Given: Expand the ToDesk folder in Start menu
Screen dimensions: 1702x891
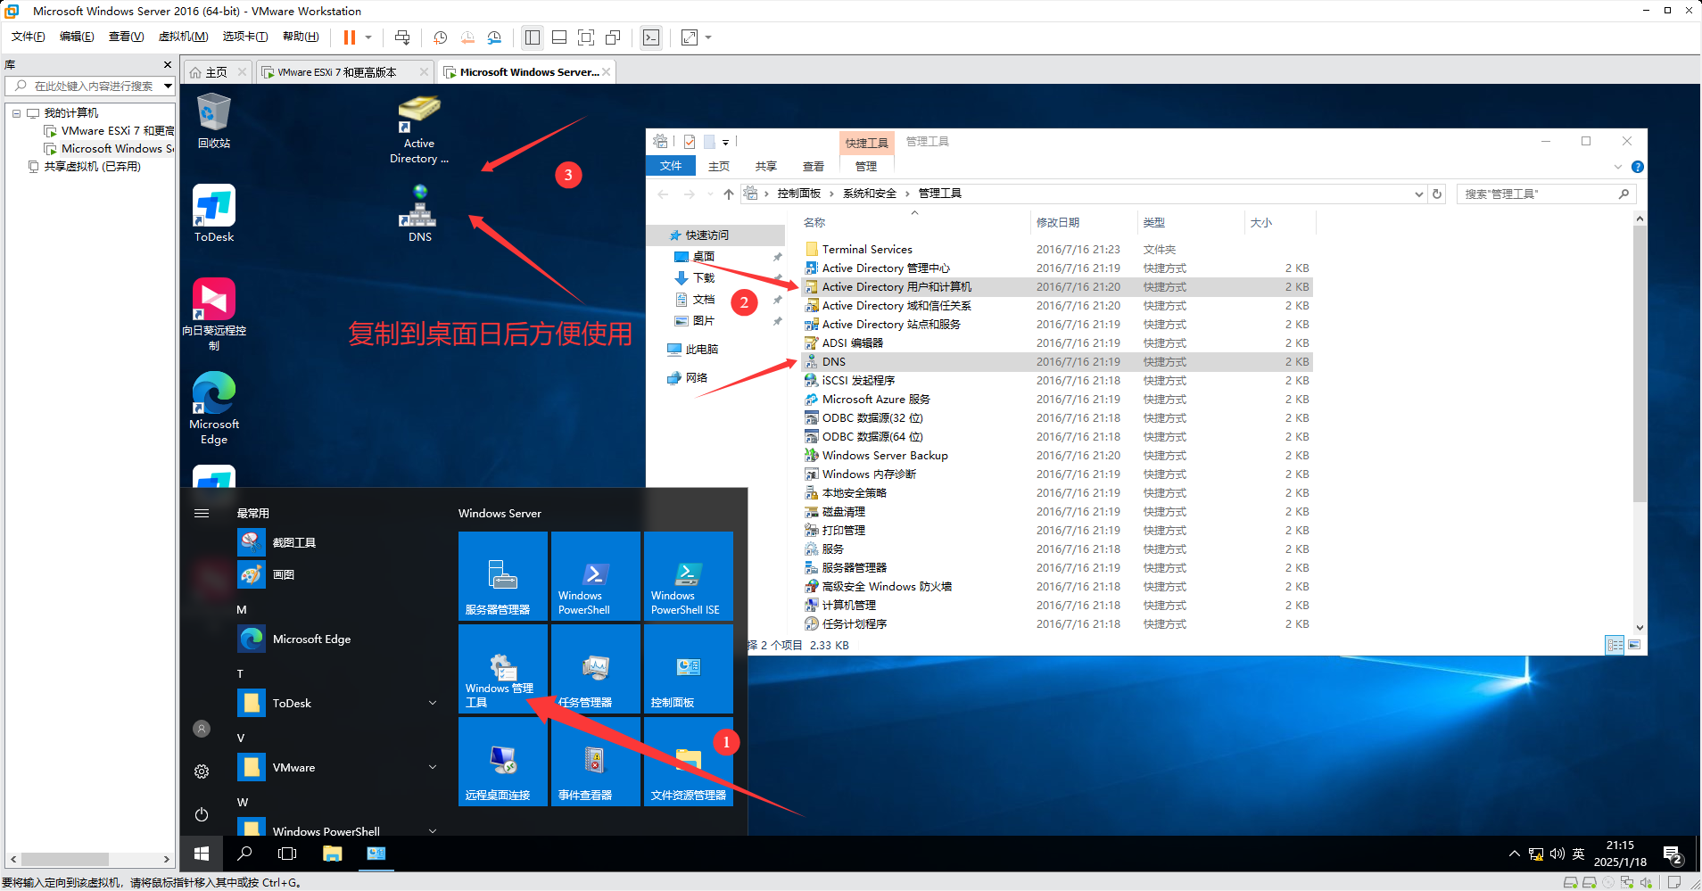Looking at the screenshot, I should click(x=433, y=703).
